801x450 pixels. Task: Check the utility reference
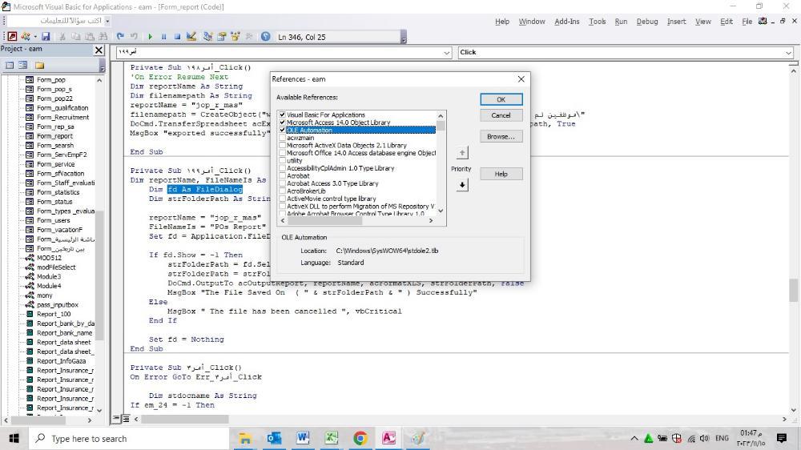[283, 160]
